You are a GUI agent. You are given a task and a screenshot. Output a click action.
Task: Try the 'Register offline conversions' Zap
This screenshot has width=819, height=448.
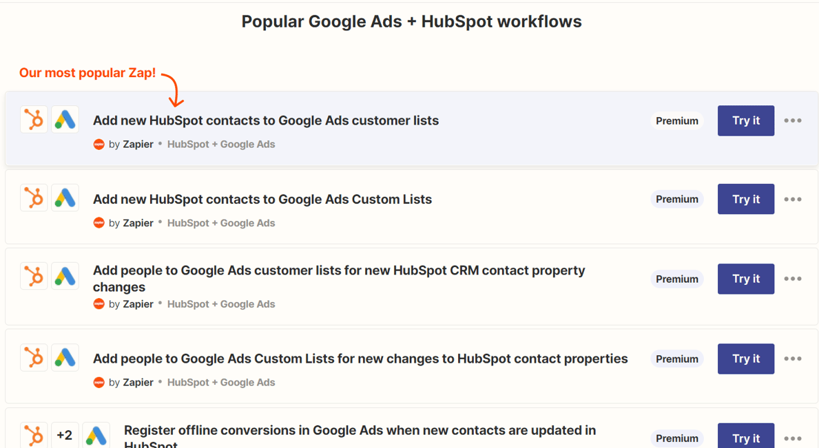point(746,436)
